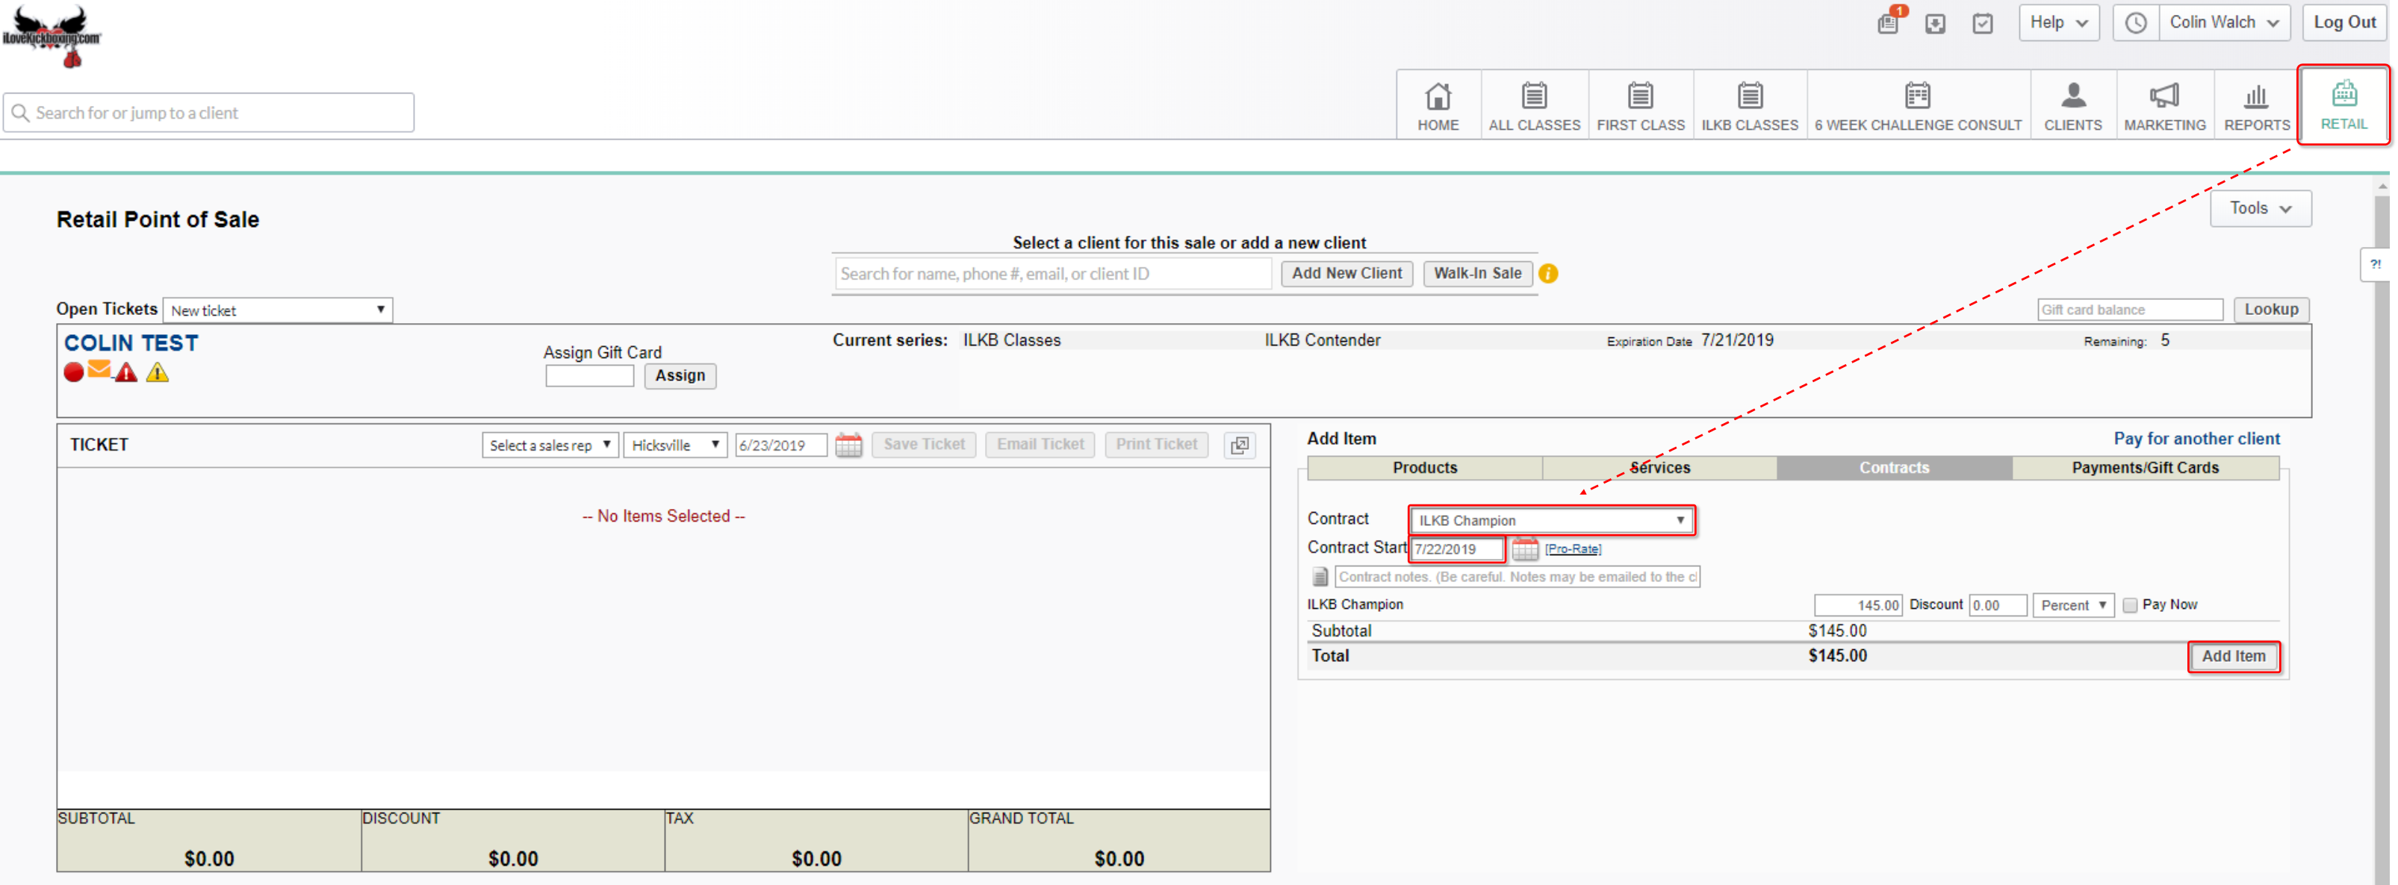This screenshot has height=885, width=2398.
Task: Click the yellow triangle caution icon
Action: [x=158, y=372]
